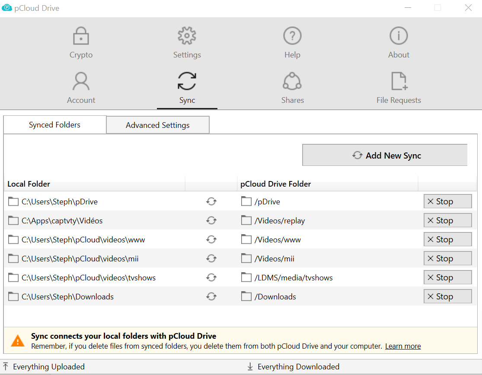482x375 pixels.
Task: Click the Local Folder column header
Action: [x=29, y=184]
